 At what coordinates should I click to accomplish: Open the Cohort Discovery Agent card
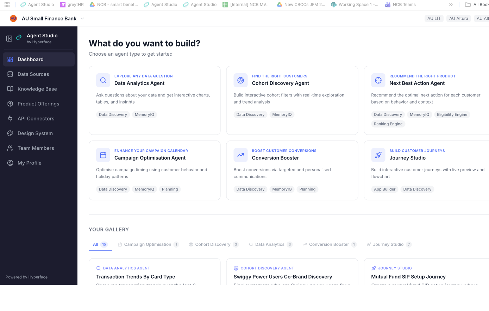tap(292, 100)
